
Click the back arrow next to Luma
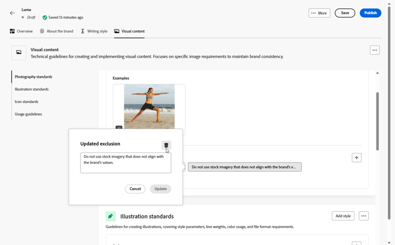(12, 13)
